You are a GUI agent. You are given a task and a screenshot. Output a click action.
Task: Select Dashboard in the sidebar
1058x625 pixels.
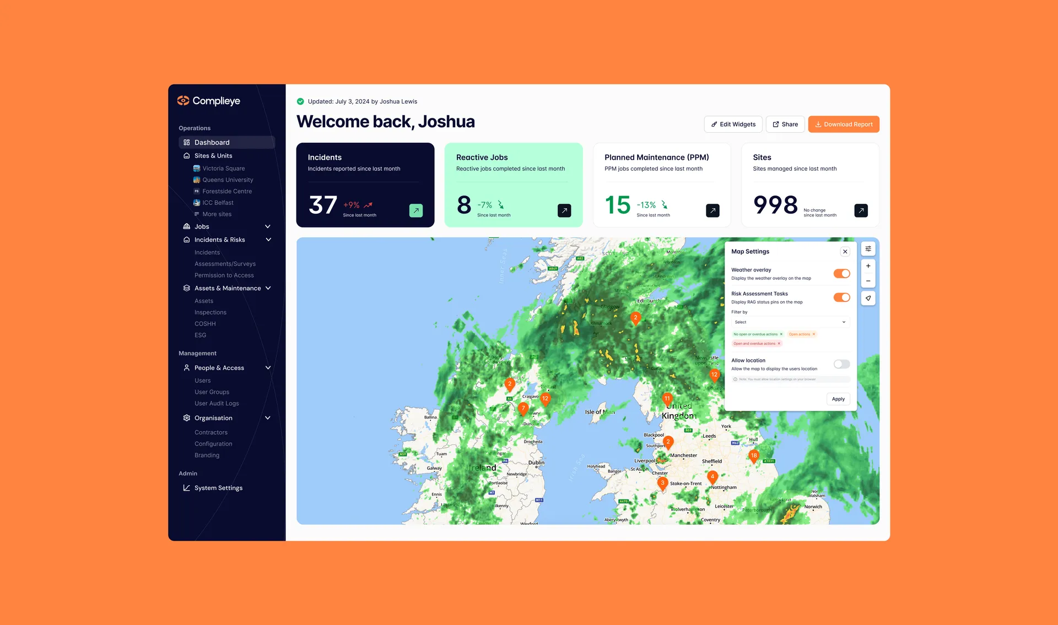pyautogui.click(x=226, y=142)
